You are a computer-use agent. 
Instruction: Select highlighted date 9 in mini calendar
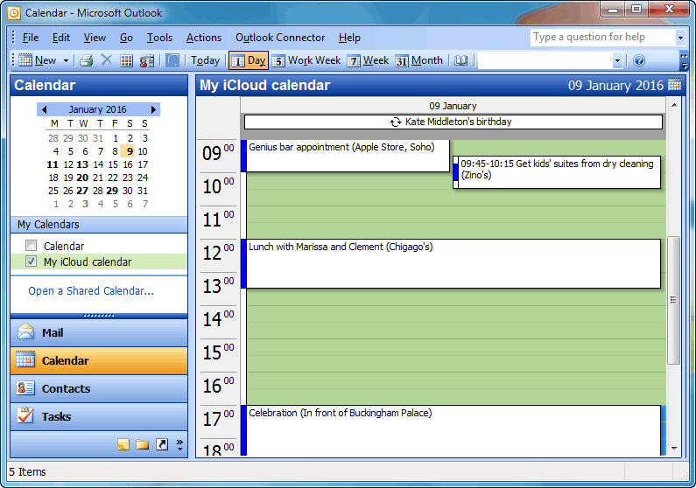[x=130, y=151]
